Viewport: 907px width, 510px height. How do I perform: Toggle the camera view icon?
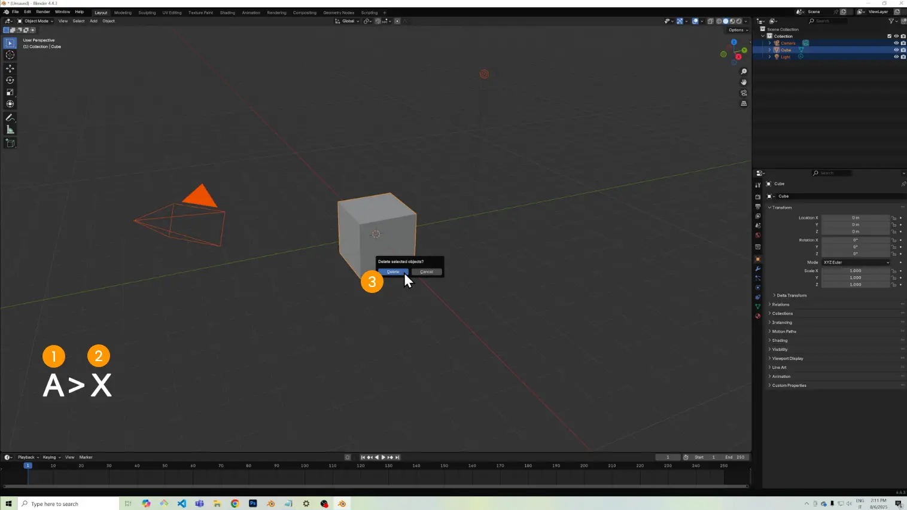point(744,93)
